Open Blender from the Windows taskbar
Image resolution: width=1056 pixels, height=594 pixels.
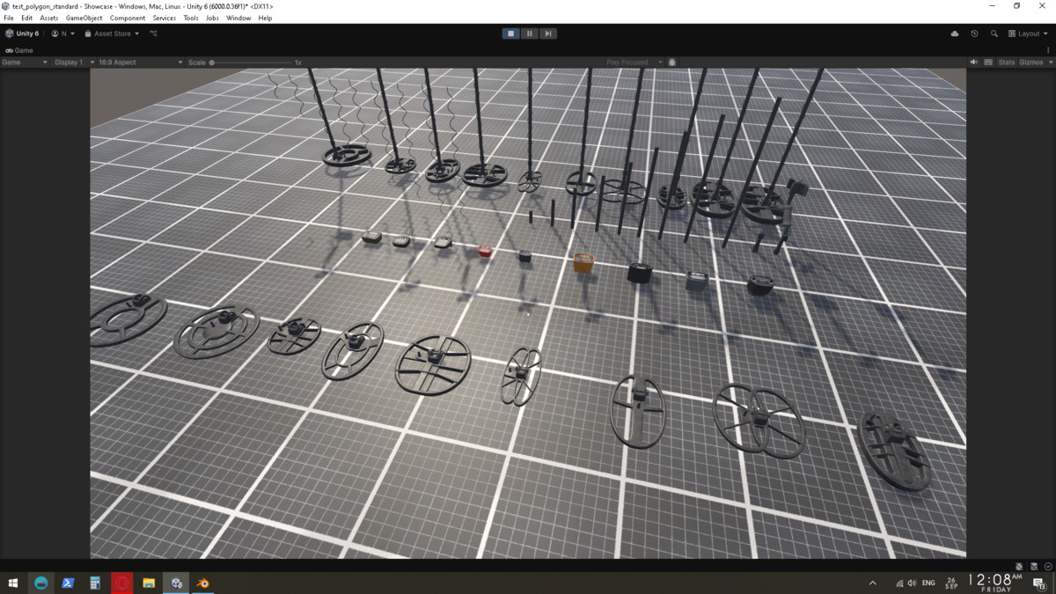tap(203, 583)
